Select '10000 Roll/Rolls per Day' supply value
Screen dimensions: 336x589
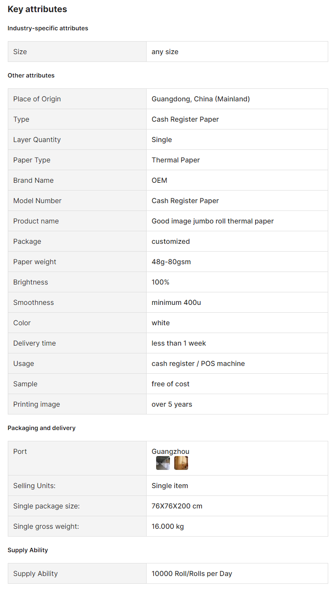tap(192, 573)
